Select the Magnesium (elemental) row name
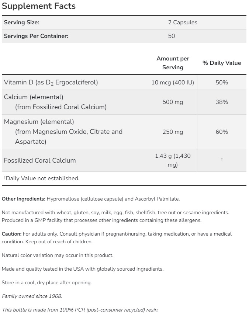The width and height of the screenshot is (249, 313). (39, 122)
